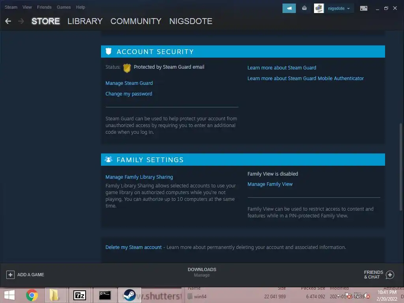The image size is (404, 303).
Task: Open the 7-Zip taskbar icon
Action: (80, 295)
